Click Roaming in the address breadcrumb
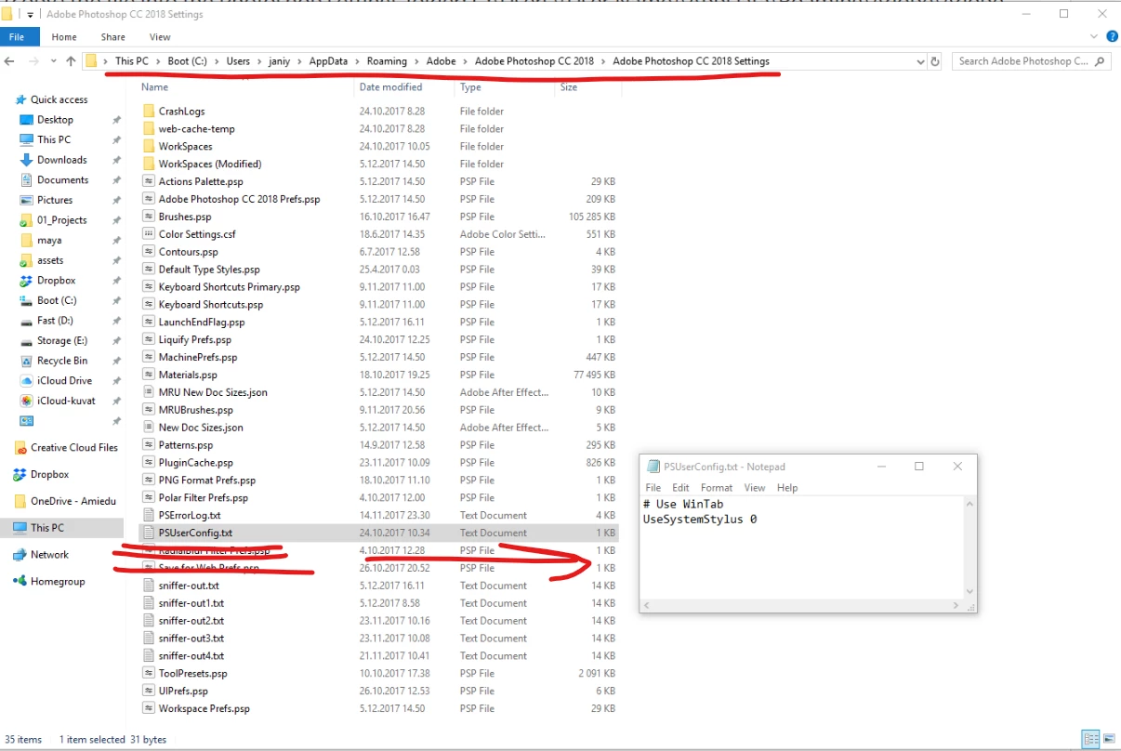This screenshot has width=1121, height=751. 387,61
